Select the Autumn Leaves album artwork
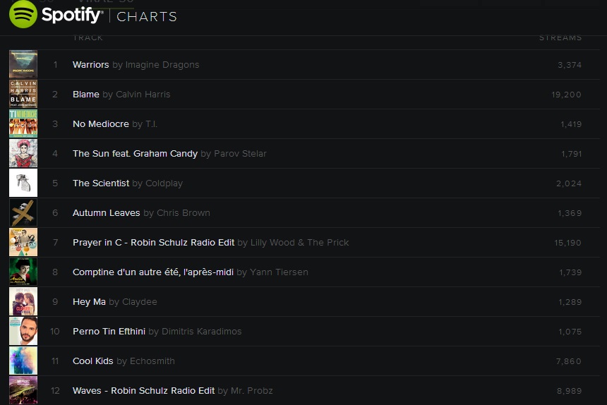607x405 pixels. coord(23,212)
